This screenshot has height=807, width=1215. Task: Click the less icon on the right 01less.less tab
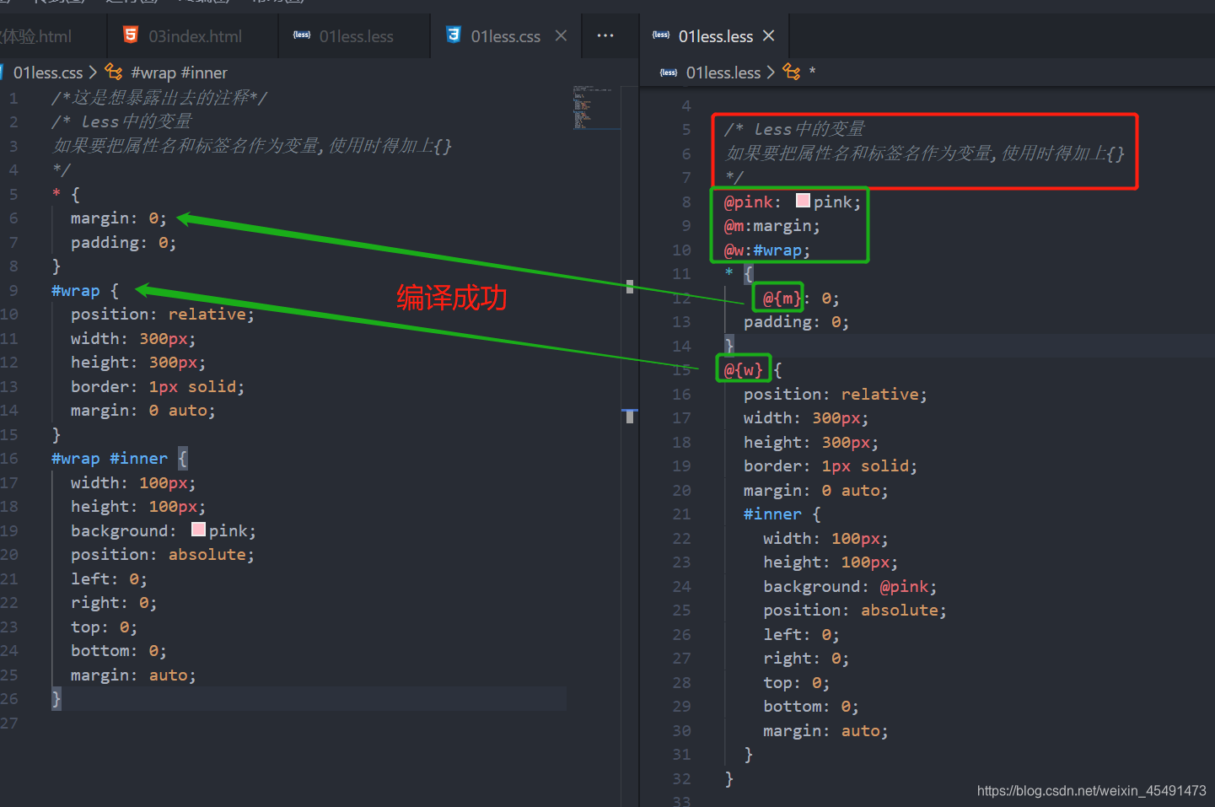(x=661, y=35)
